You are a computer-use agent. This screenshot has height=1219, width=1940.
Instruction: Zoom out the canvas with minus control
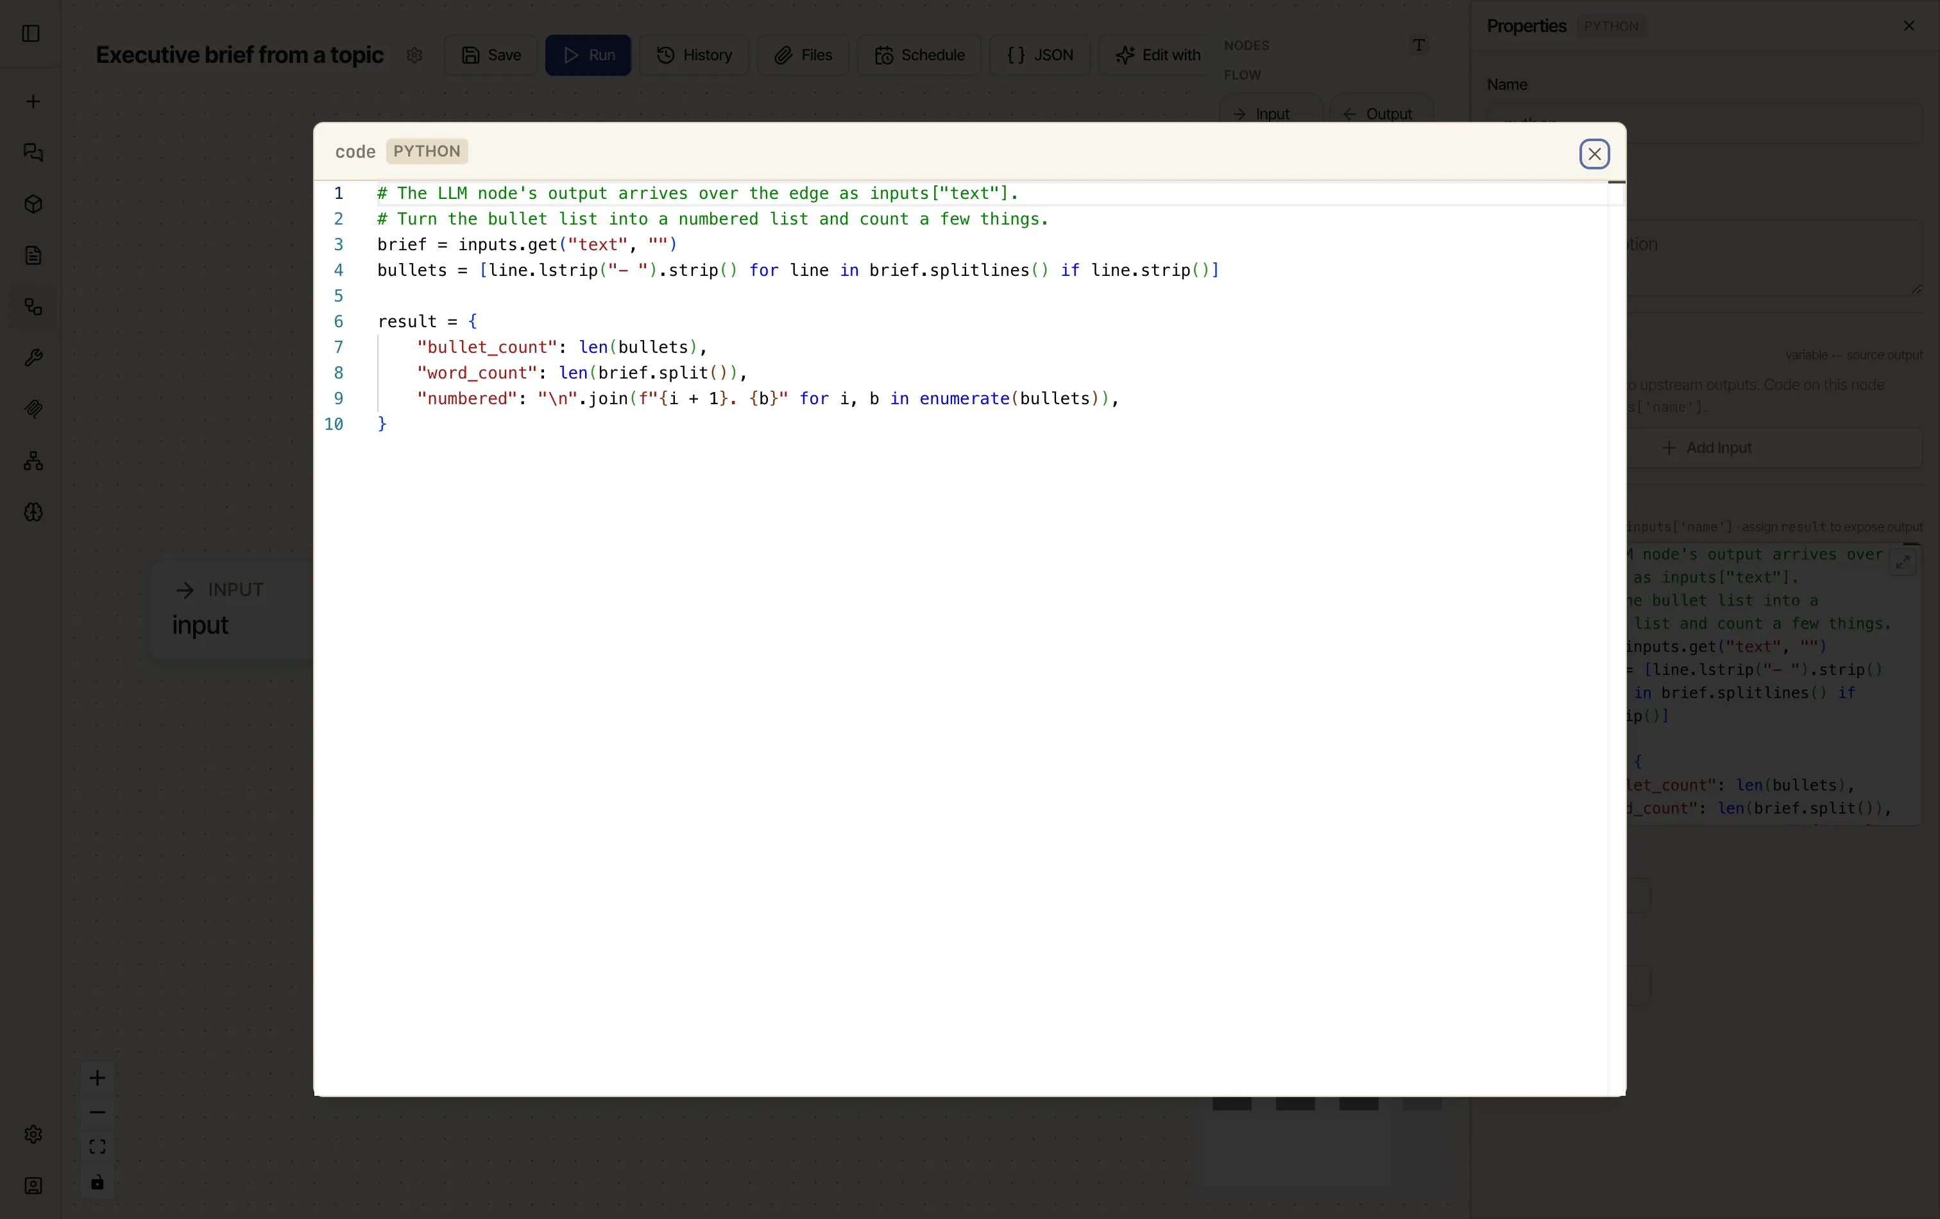(x=98, y=1112)
